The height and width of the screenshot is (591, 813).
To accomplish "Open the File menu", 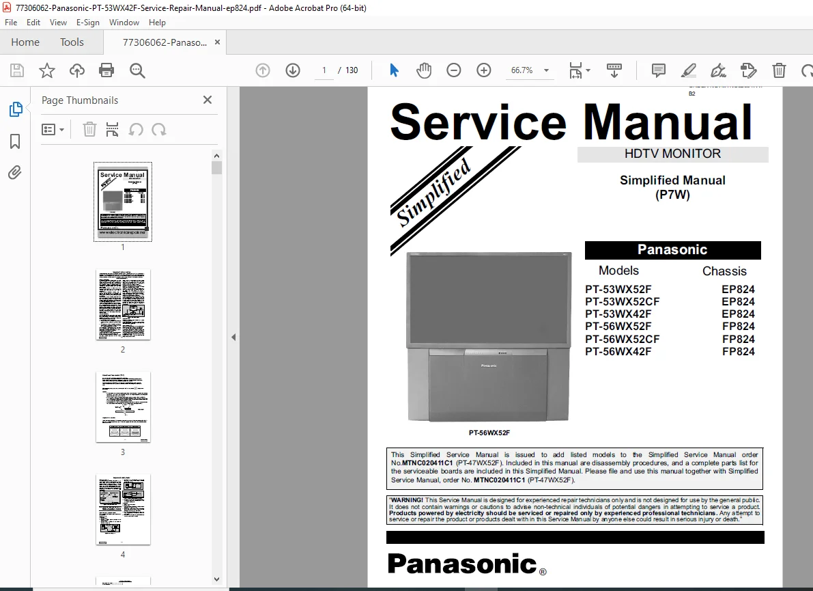I will pyautogui.click(x=11, y=23).
